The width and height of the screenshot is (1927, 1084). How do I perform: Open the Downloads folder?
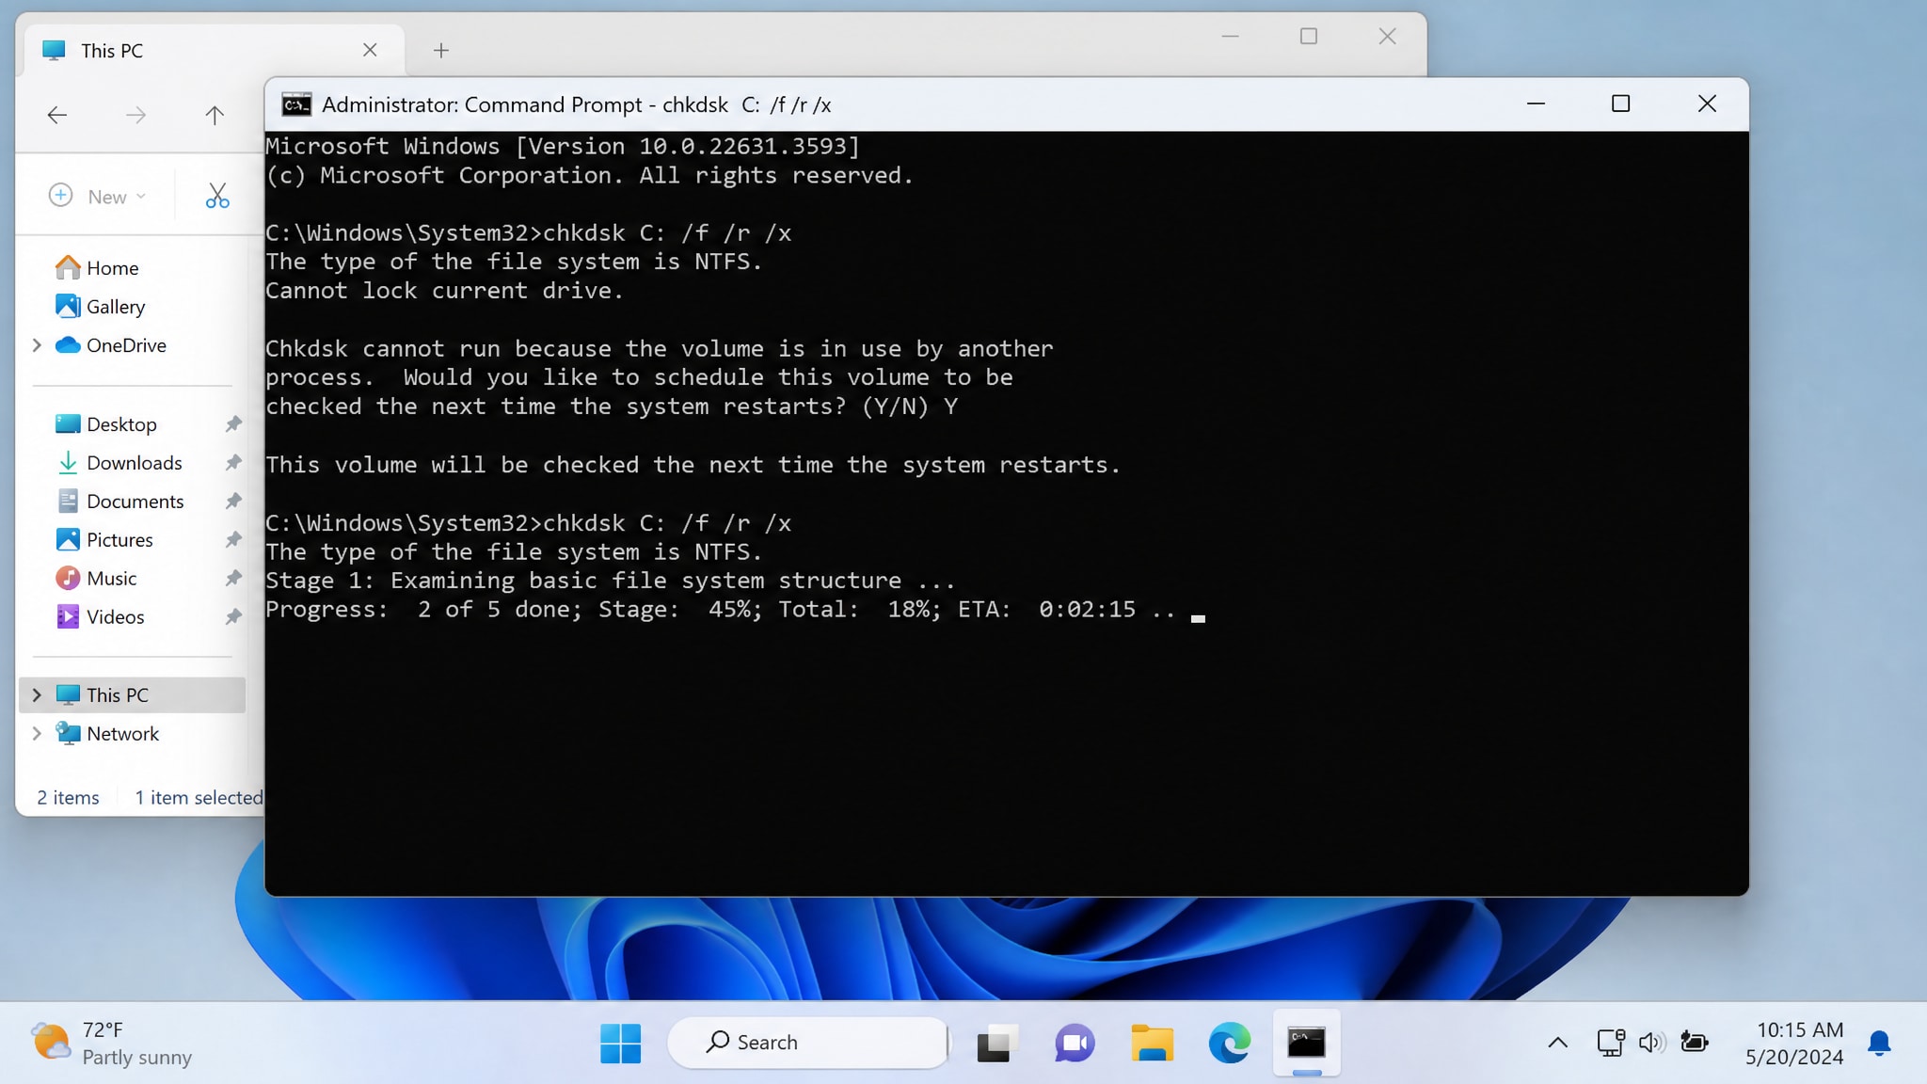tap(134, 463)
